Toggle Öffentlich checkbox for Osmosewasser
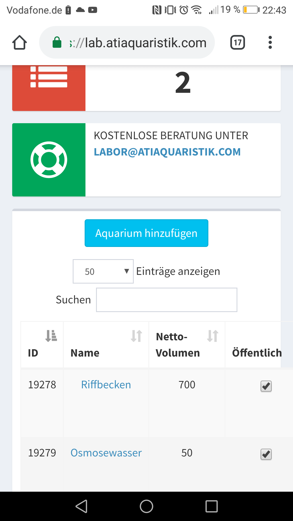The image size is (293, 521). (266, 454)
